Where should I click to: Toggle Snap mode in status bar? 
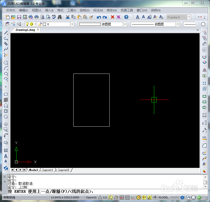click(x=121, y=197)
